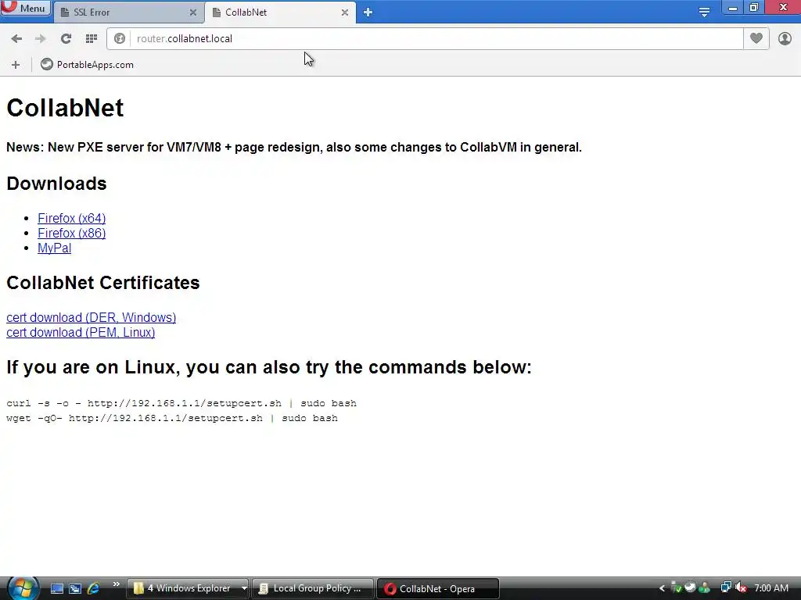
Task: Open the muted volume tray icon
Action: [742, 587]
